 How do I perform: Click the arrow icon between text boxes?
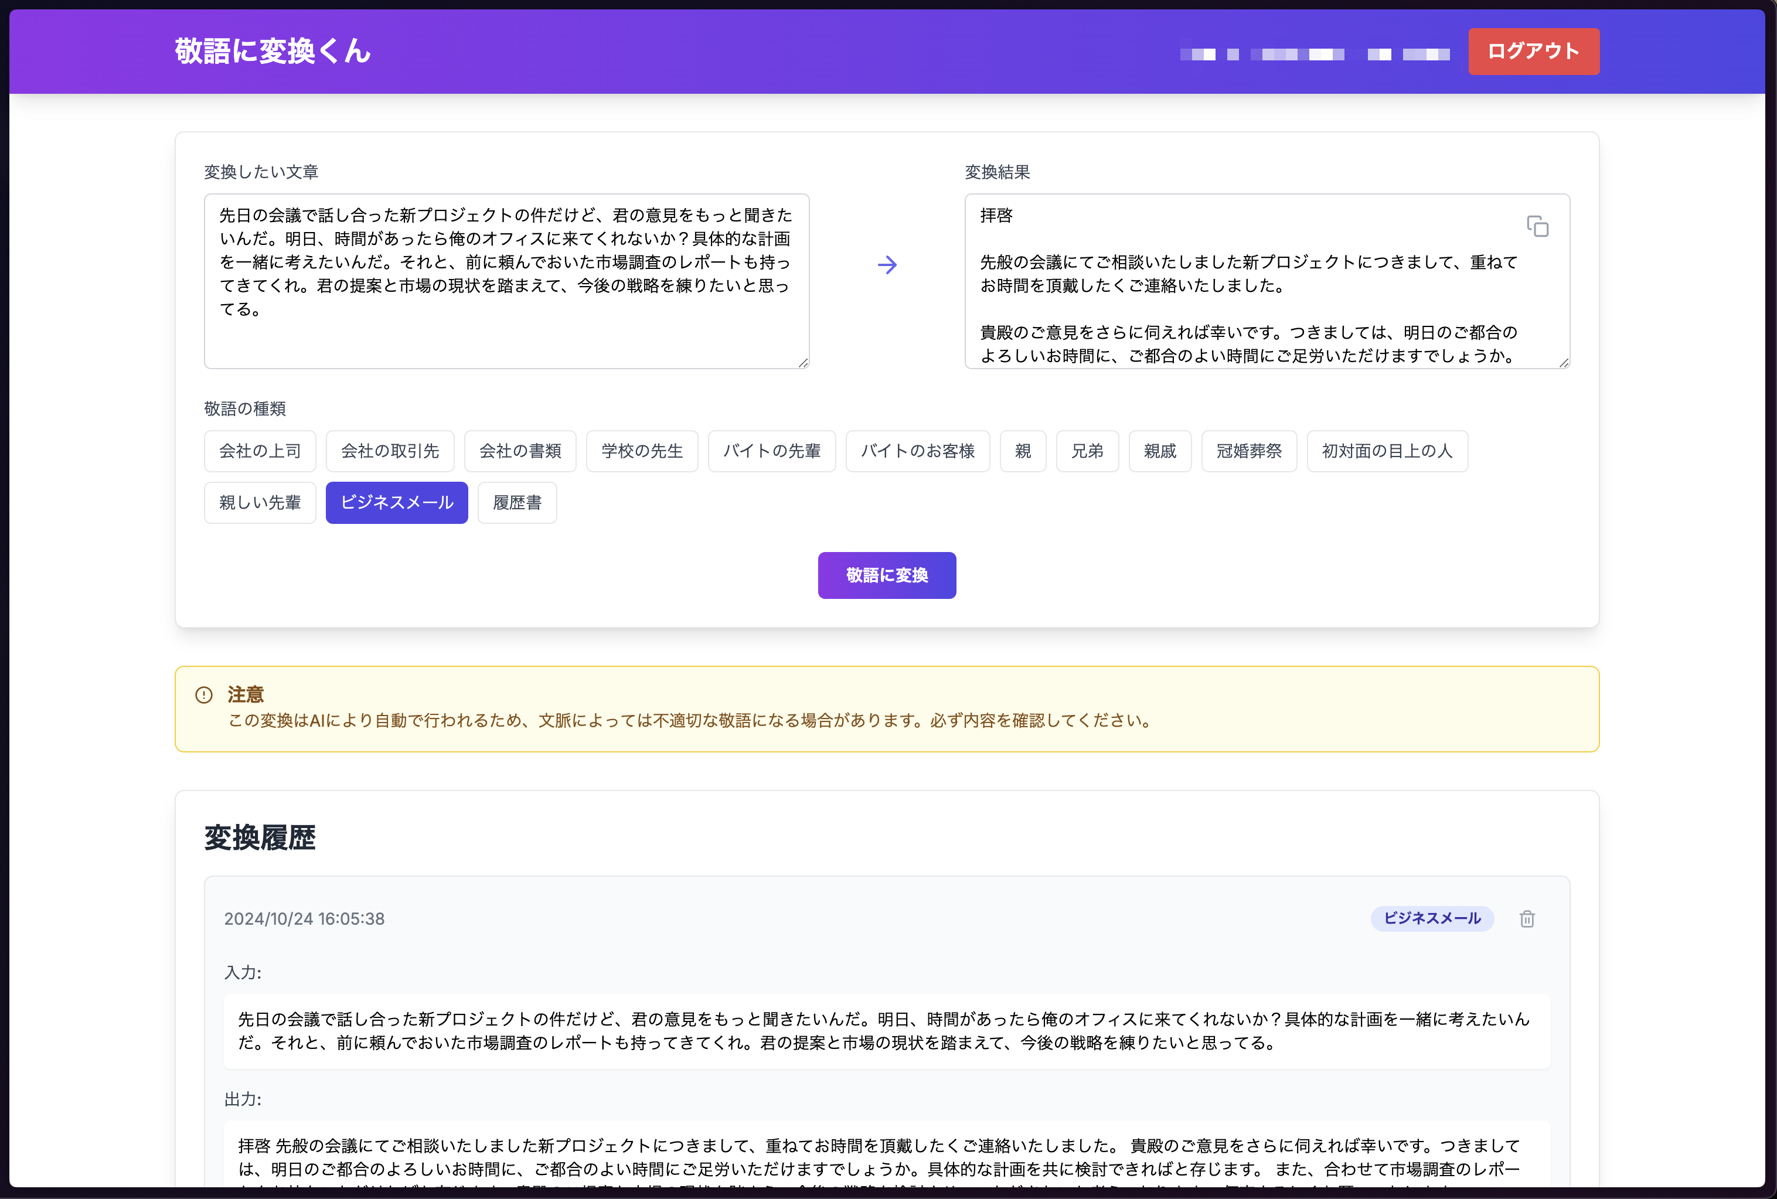pyautogui.click(x=887, y=264)
